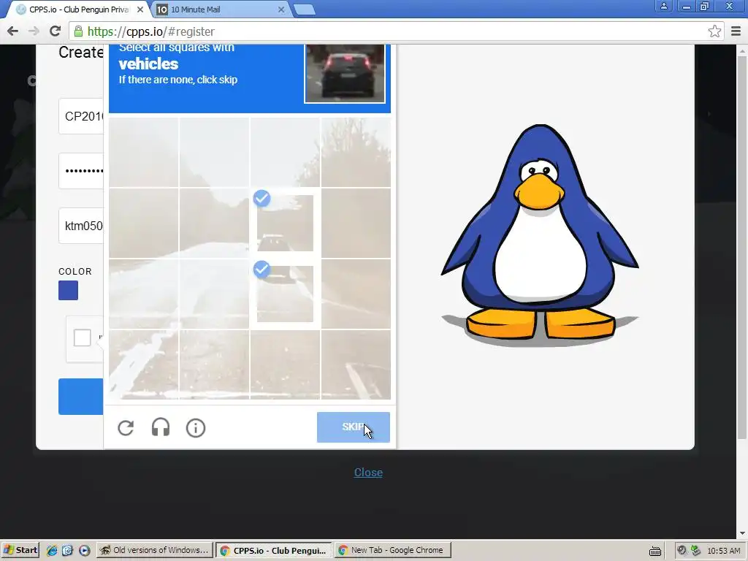This screenshot has width=748, height=561.
Task: Switch to the CPPS.io - Club Penguin tab
Action: 80,9
